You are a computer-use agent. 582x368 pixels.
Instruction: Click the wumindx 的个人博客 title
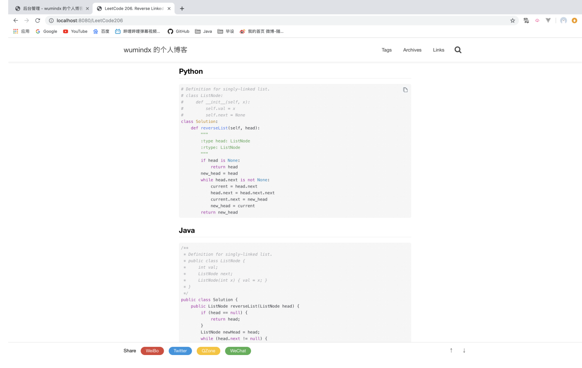155,50
